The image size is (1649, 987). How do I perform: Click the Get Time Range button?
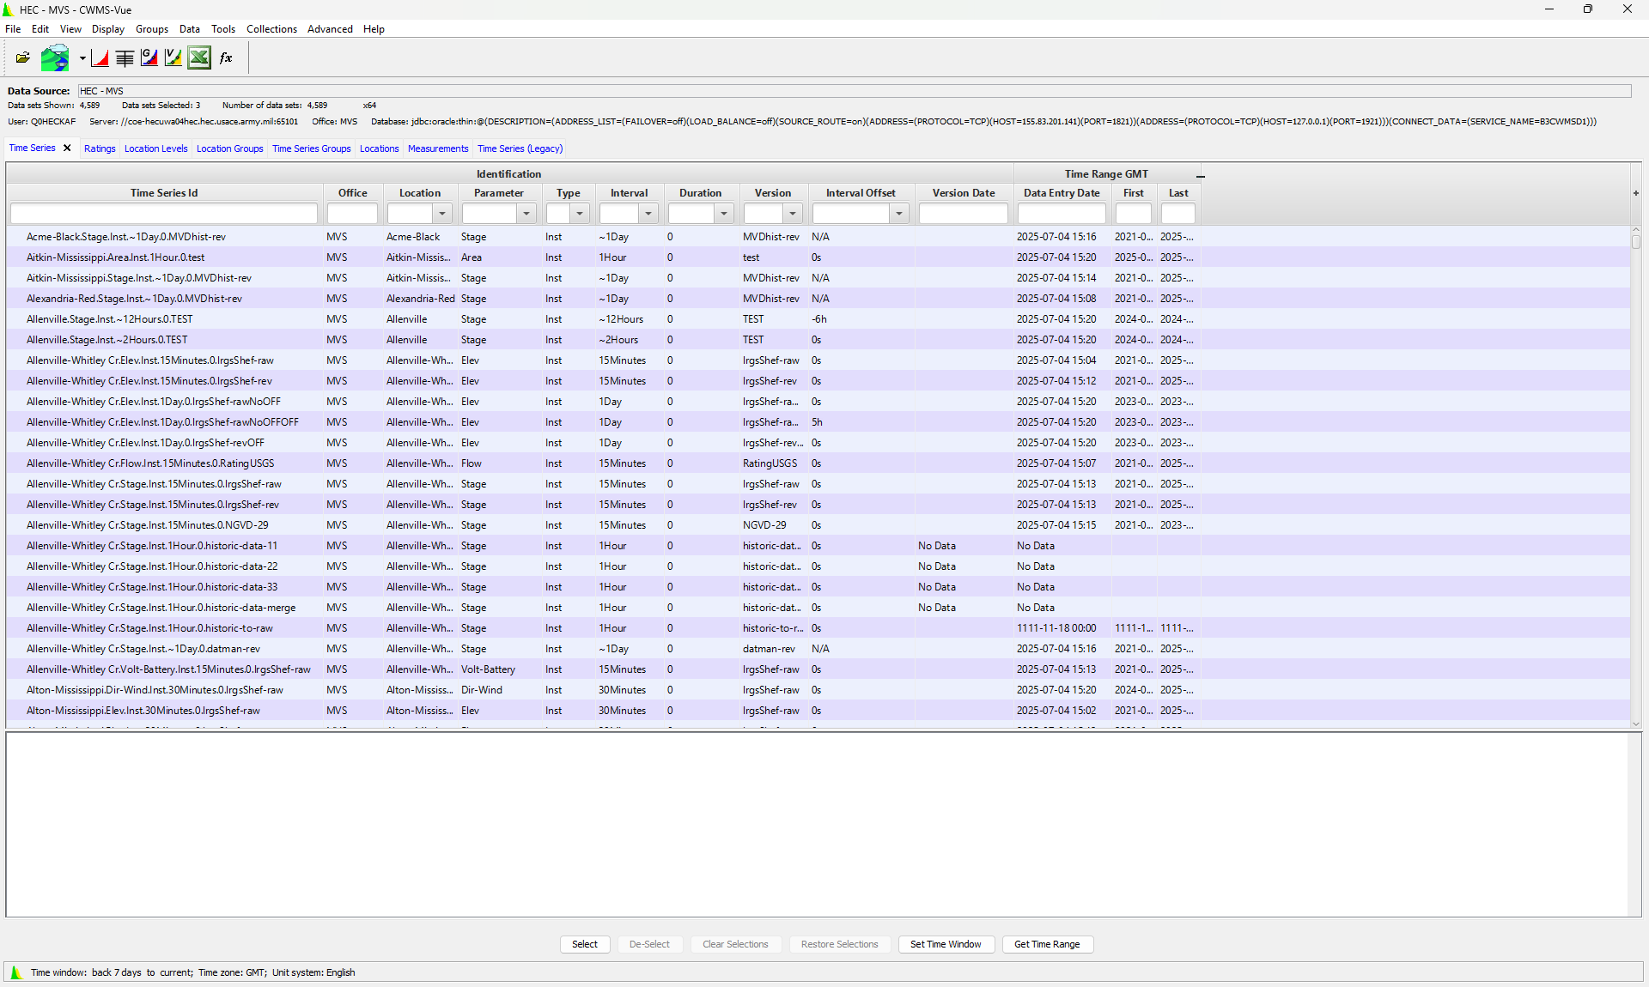pos(1047,944)
